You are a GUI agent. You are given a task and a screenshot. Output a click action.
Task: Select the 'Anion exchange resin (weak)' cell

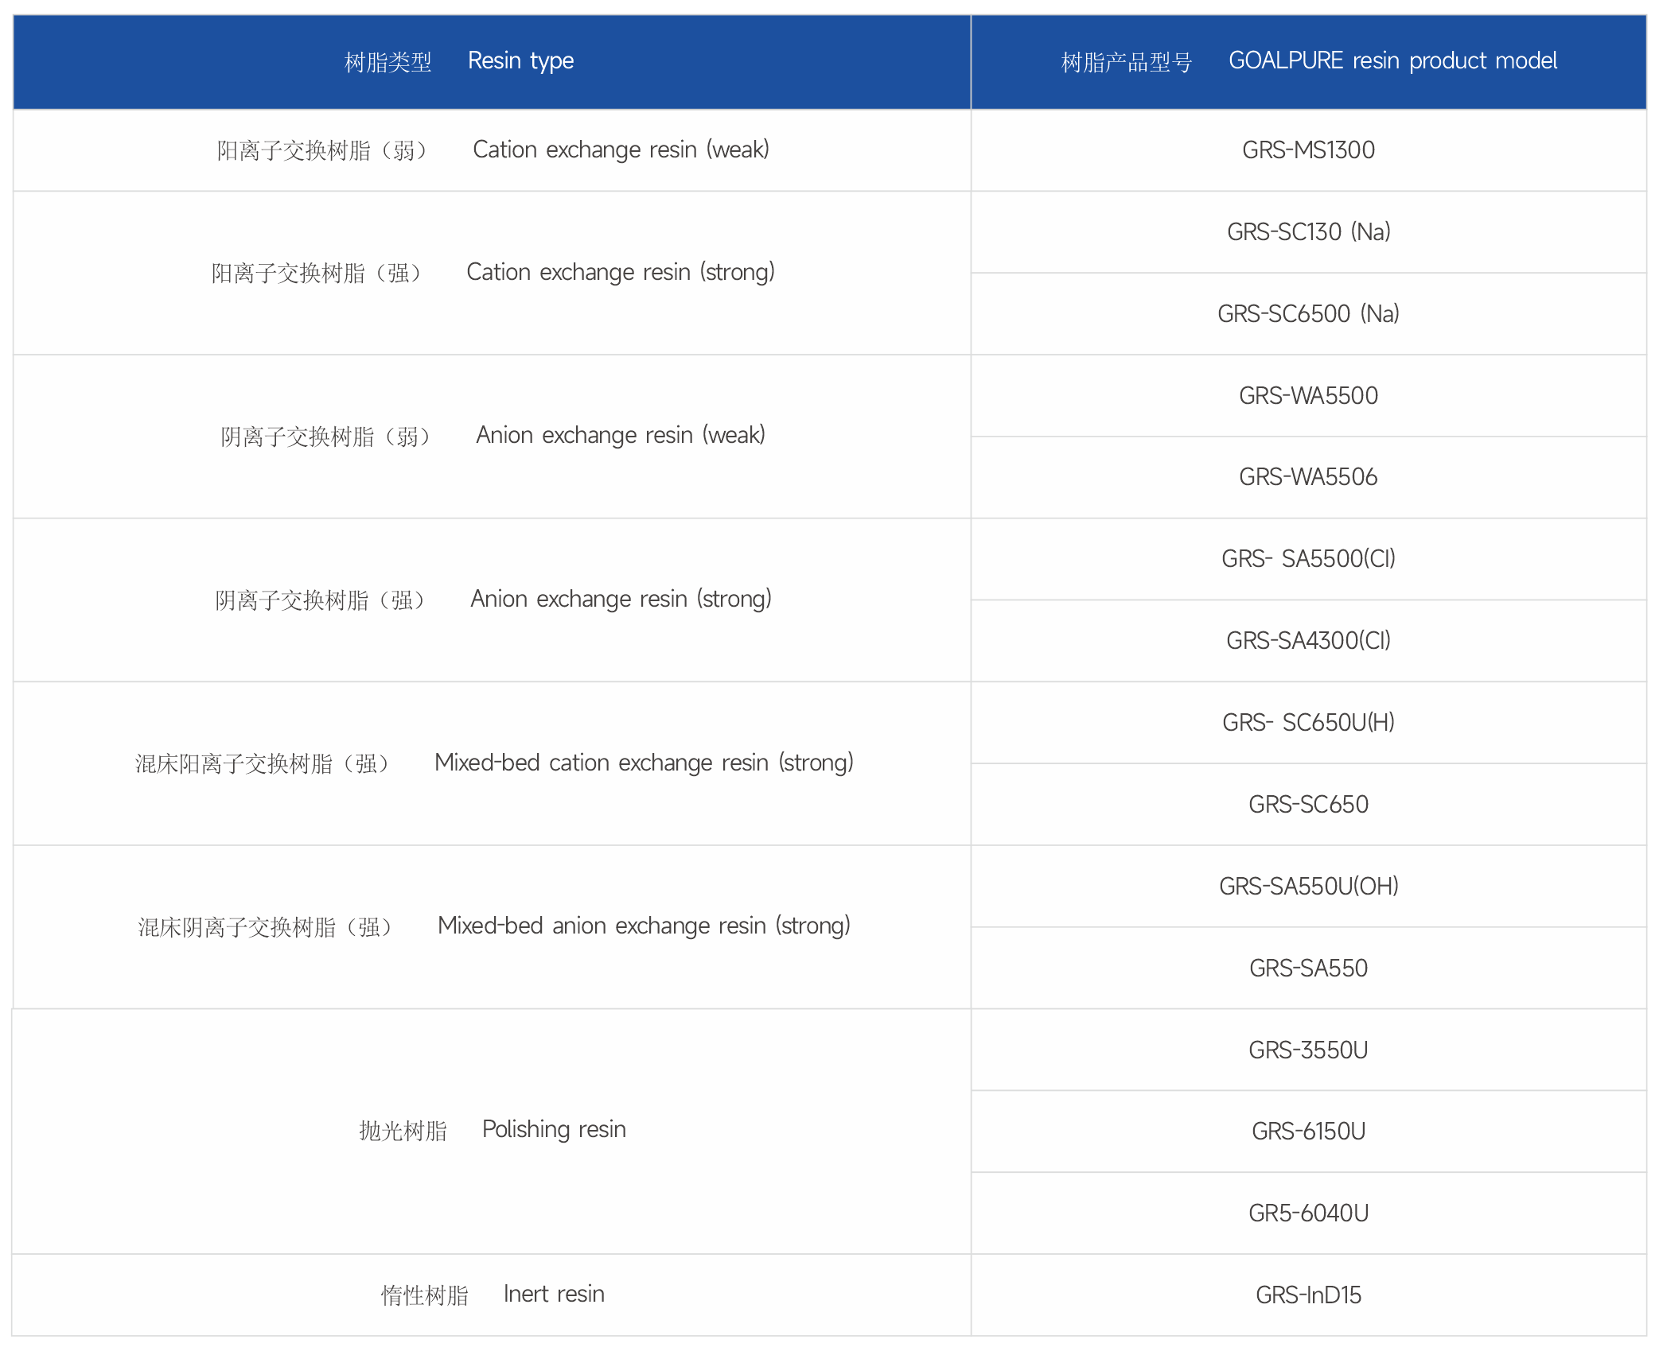coord(492,437)
